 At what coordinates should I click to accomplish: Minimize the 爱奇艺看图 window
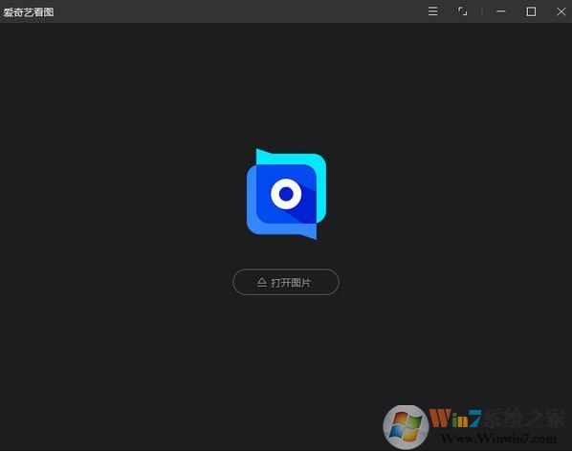pos(501,11)
